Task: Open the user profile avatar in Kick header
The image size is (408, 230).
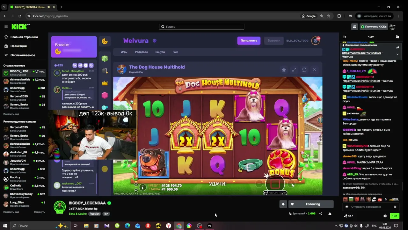Action: point(393,27)
